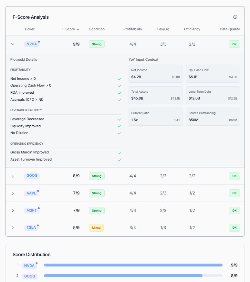Click the Data Quality column header
Image resolution: width=250 pixels, height=282 pixels.
click(x=230, y=29)
